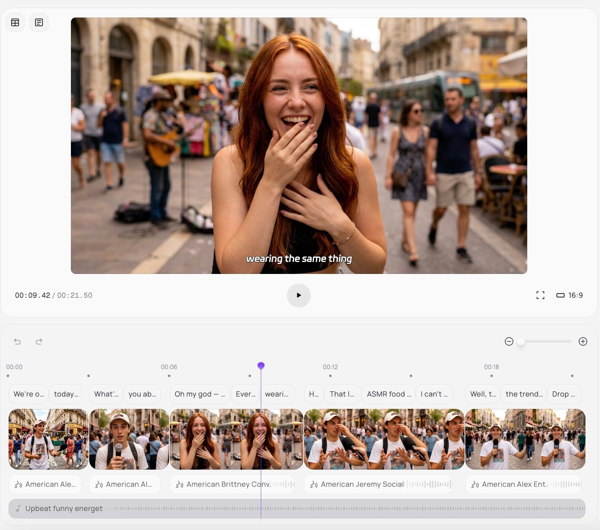Open the storyboard grid view icon
Viewport: 600px width, 530px height.
coord(15,22)
